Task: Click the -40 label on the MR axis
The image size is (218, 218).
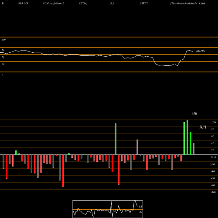Action: pyautogui.click(x=213, y=171)
